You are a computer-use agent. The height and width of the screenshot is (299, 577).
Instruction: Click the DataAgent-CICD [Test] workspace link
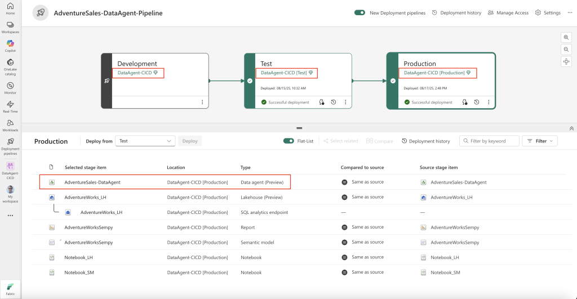[x=283, y=73]
